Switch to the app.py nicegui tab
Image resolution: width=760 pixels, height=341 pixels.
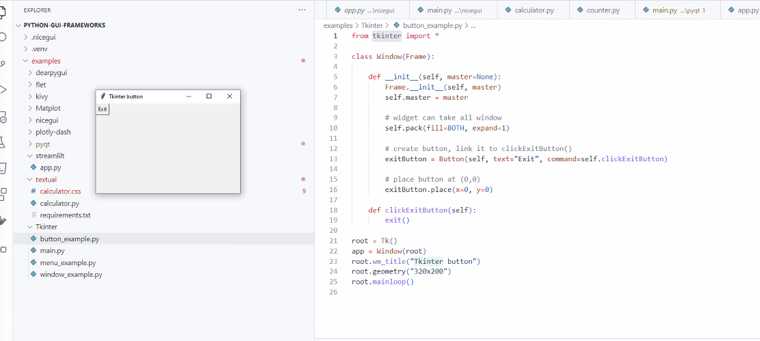coord(367,10)
